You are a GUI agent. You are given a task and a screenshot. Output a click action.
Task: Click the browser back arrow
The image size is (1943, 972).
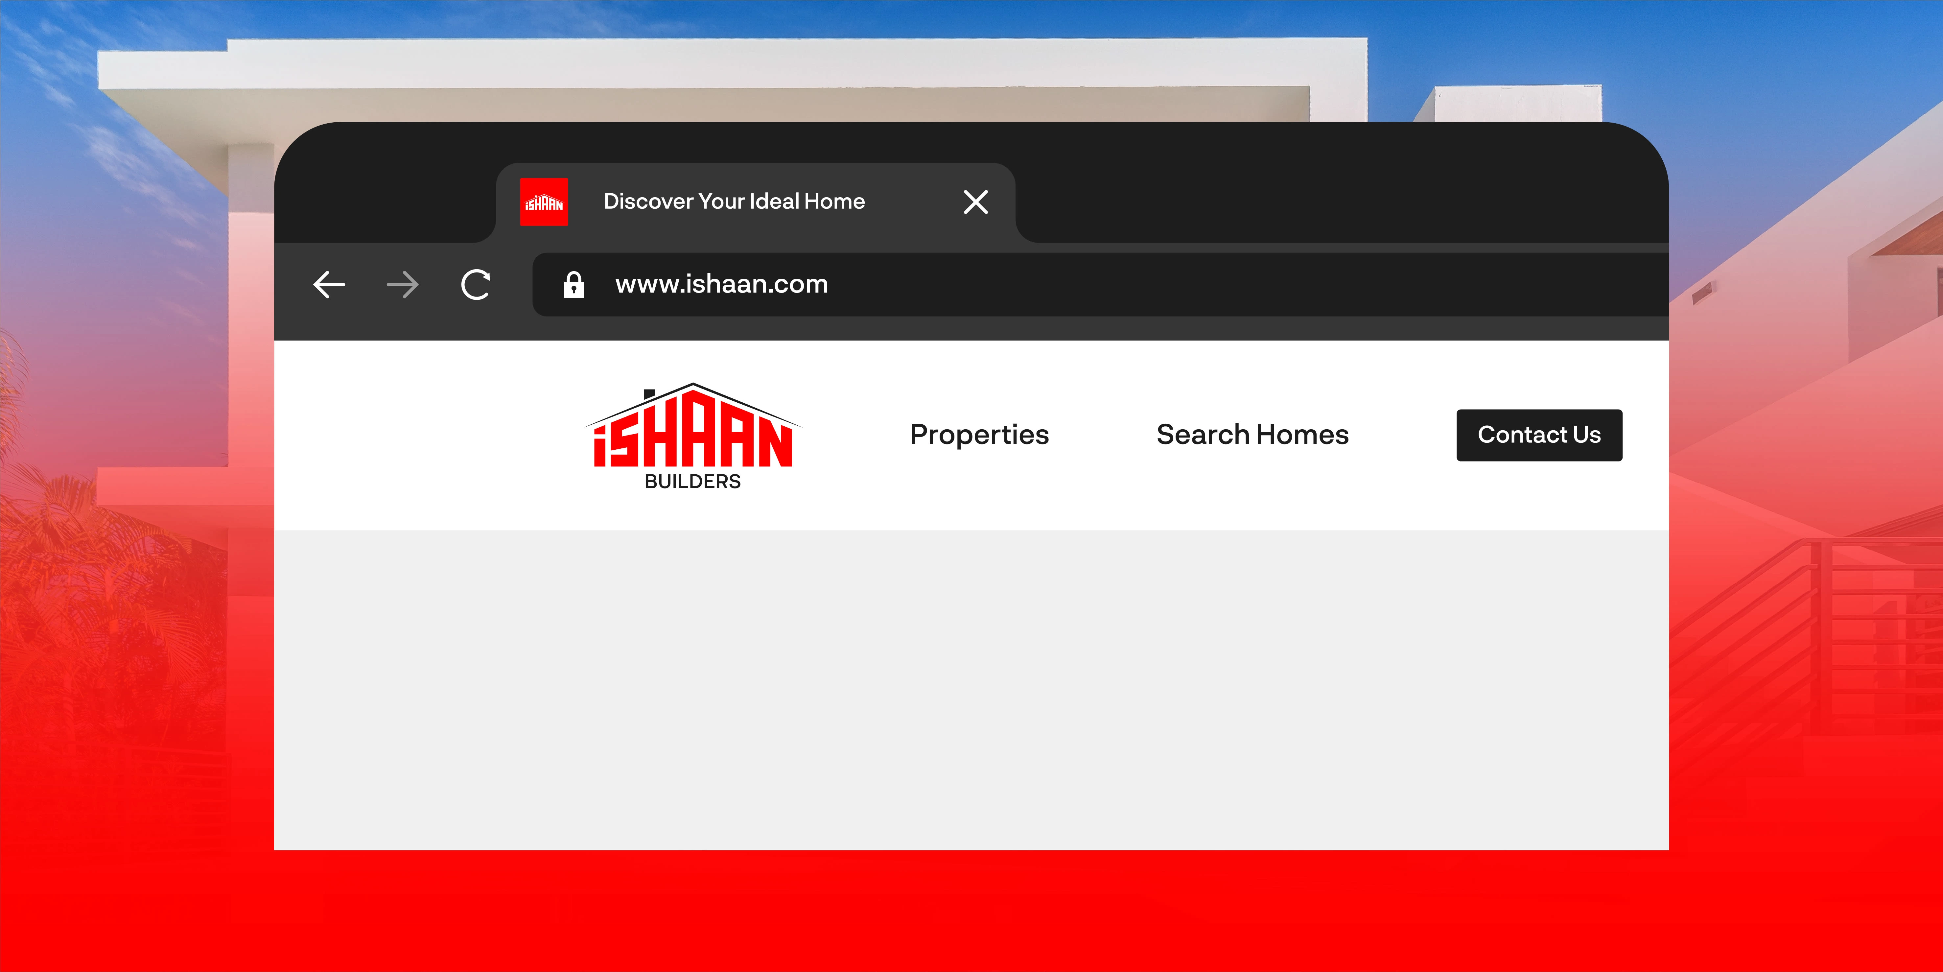pos(329,285)
